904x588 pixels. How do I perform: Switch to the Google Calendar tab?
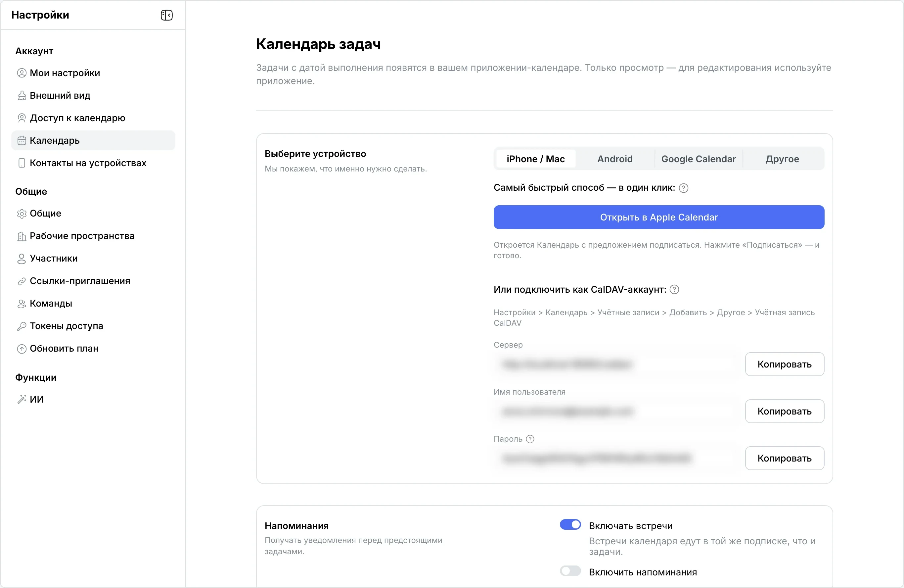(x=699, y=159)
